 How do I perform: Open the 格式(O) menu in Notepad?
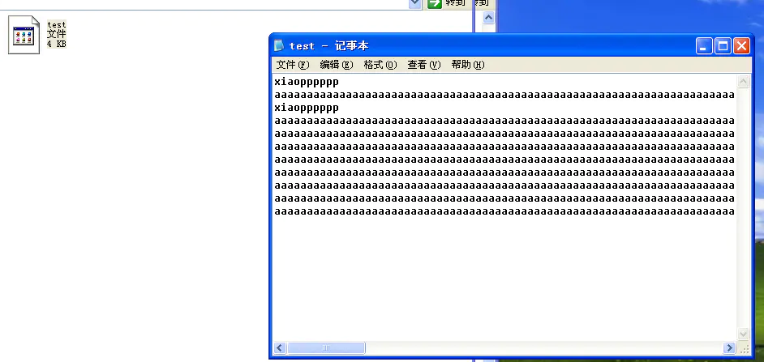pyautogui.click(x=380, y=65)
